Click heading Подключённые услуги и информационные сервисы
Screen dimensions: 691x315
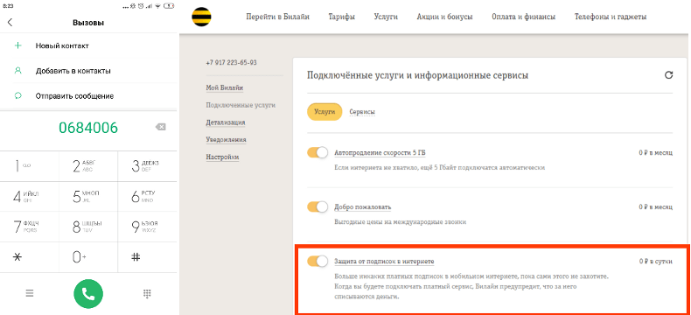tap(417, 75)
